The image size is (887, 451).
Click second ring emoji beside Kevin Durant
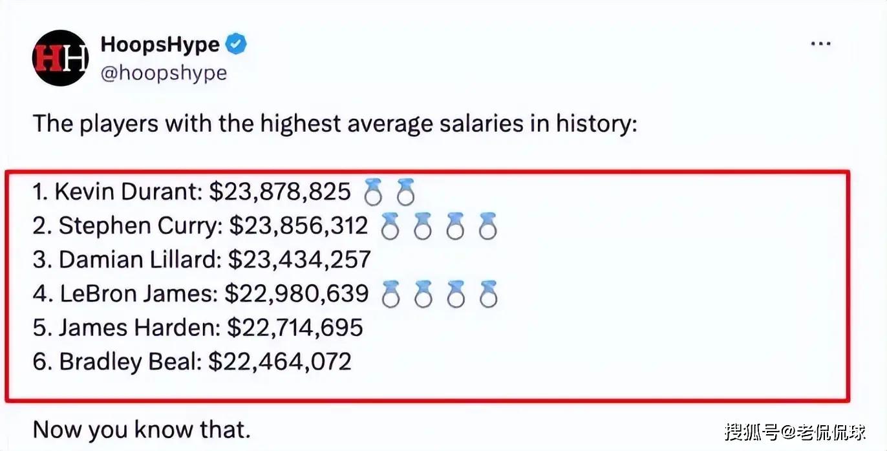[405, 192]
